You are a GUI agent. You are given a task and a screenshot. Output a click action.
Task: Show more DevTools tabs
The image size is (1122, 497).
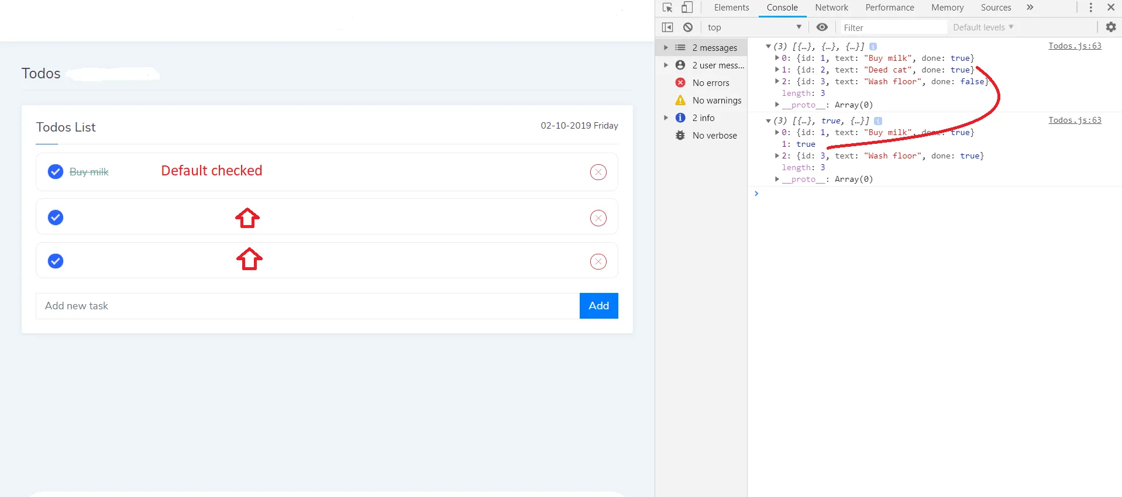[x=1030, y=8]
